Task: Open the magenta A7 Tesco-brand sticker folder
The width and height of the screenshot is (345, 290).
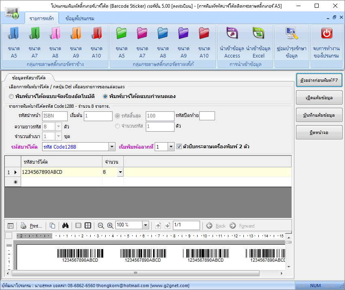Action: (x=143, y=42)
